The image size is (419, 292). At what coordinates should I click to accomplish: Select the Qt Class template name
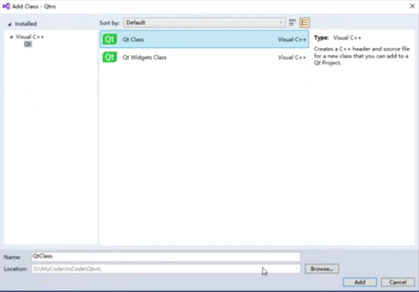[x=133, y=40]
